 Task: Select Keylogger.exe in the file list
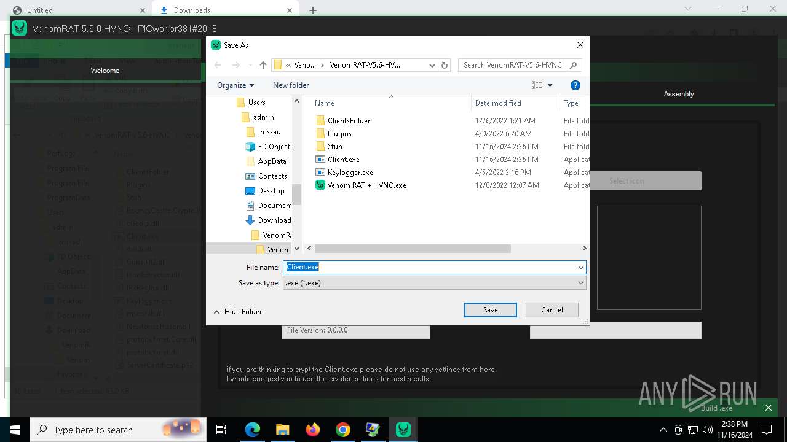pyautogui.click(x=350, y=173)
